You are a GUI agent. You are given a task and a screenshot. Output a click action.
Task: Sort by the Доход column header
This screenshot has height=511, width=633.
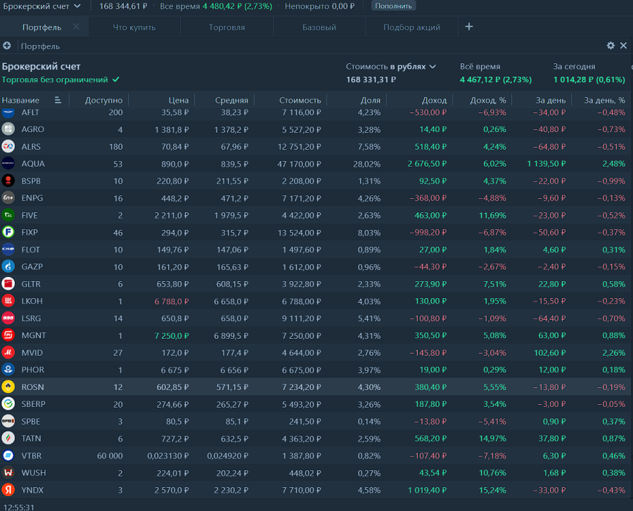[434, 101]
